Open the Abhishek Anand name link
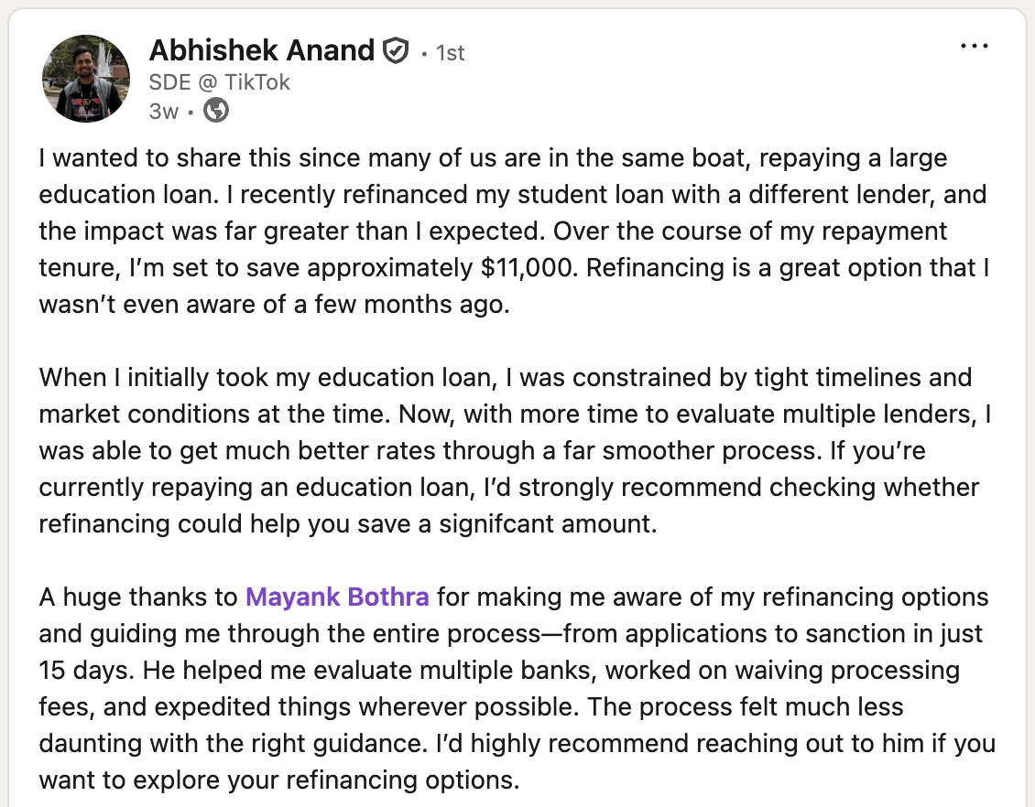1035x807 pixels. (262, 50)
